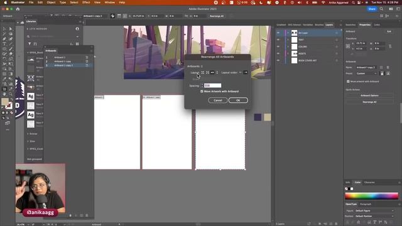This screenshot has height=226, width=402.
Task: Click Rearrange All in Quick Actions
Action: click(369, 102)
